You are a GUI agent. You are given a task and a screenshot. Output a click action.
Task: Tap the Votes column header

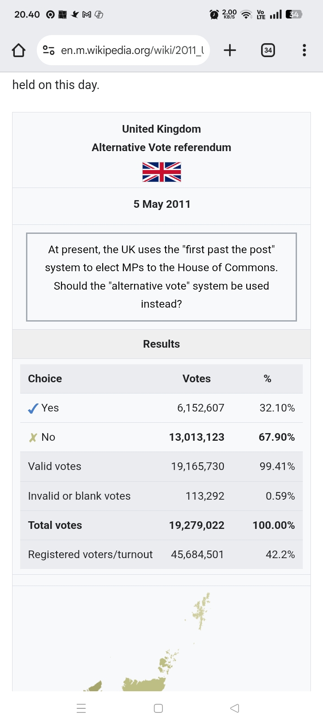point(196,379)
